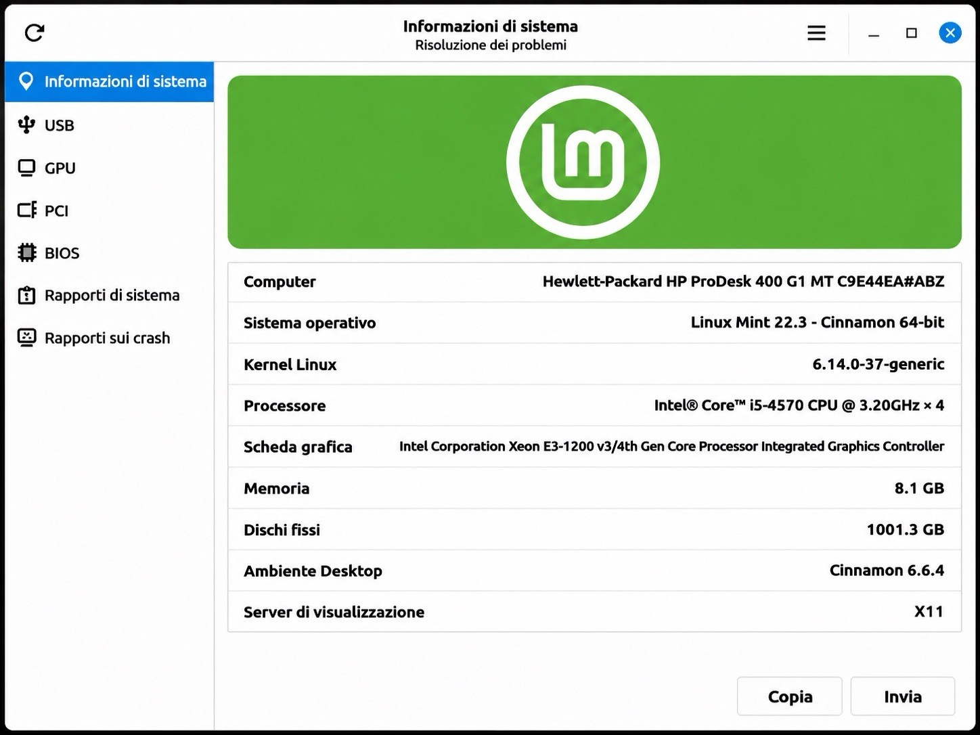Click the Xeon E3-1200 graphics controller value

[x=671, y=446]
